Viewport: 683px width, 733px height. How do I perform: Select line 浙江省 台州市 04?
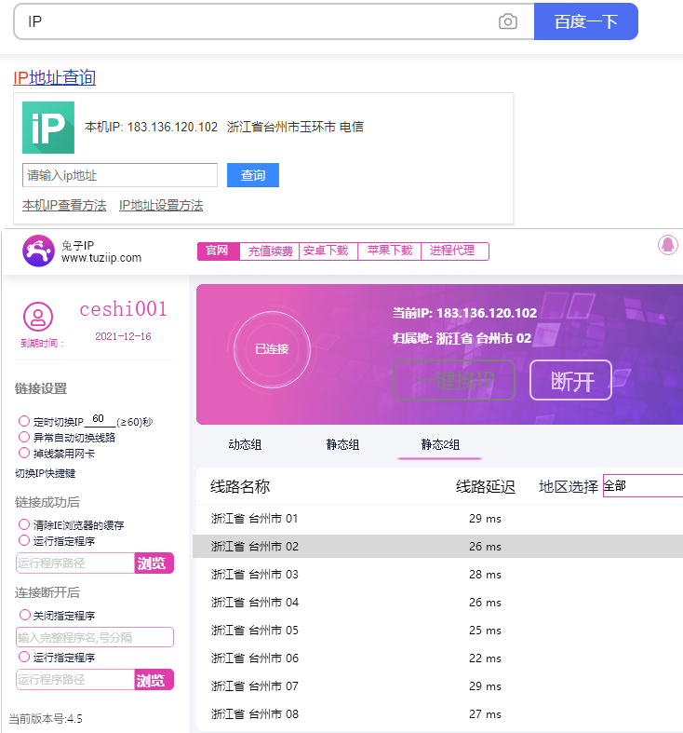click(437, 602)
